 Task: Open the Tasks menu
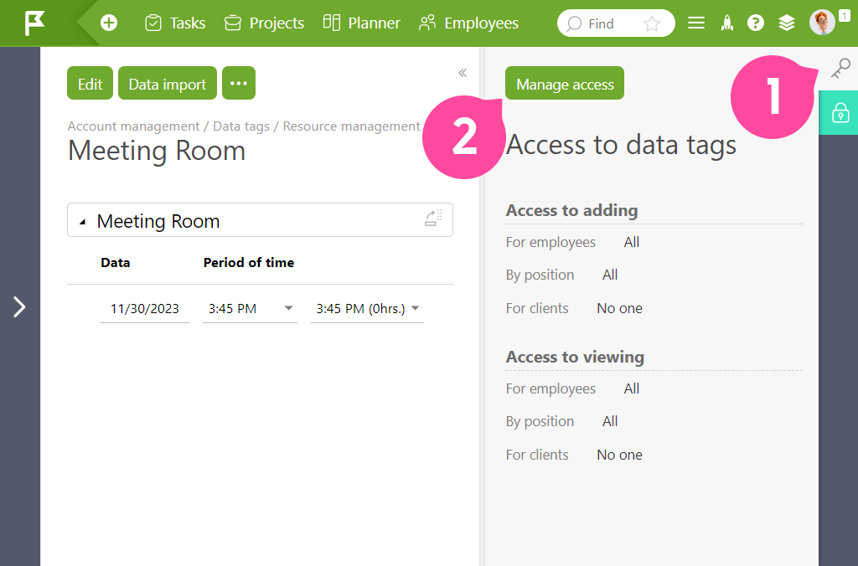[x=175, y=23]
